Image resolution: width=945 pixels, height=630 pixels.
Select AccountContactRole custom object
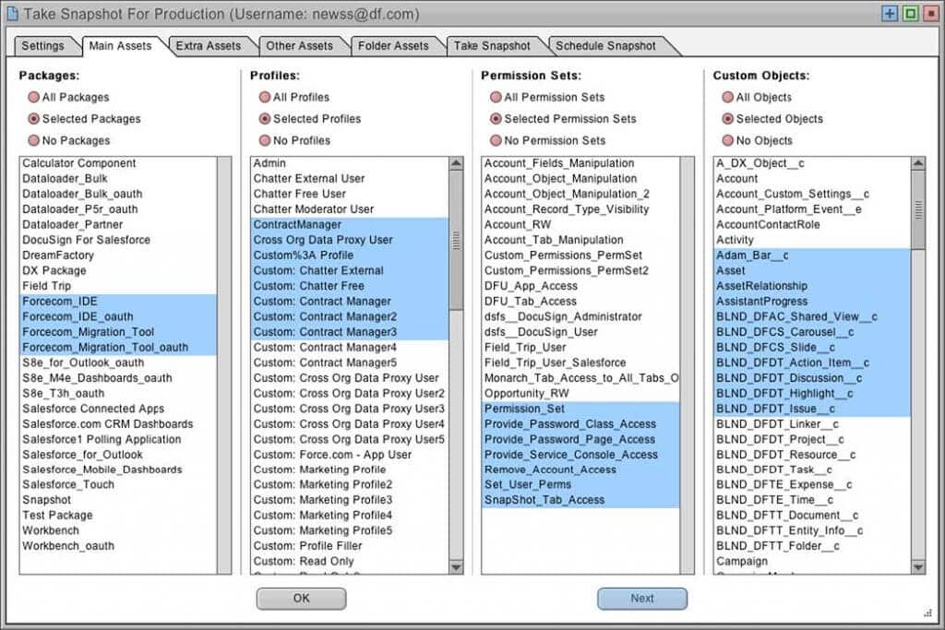(812, 224)
